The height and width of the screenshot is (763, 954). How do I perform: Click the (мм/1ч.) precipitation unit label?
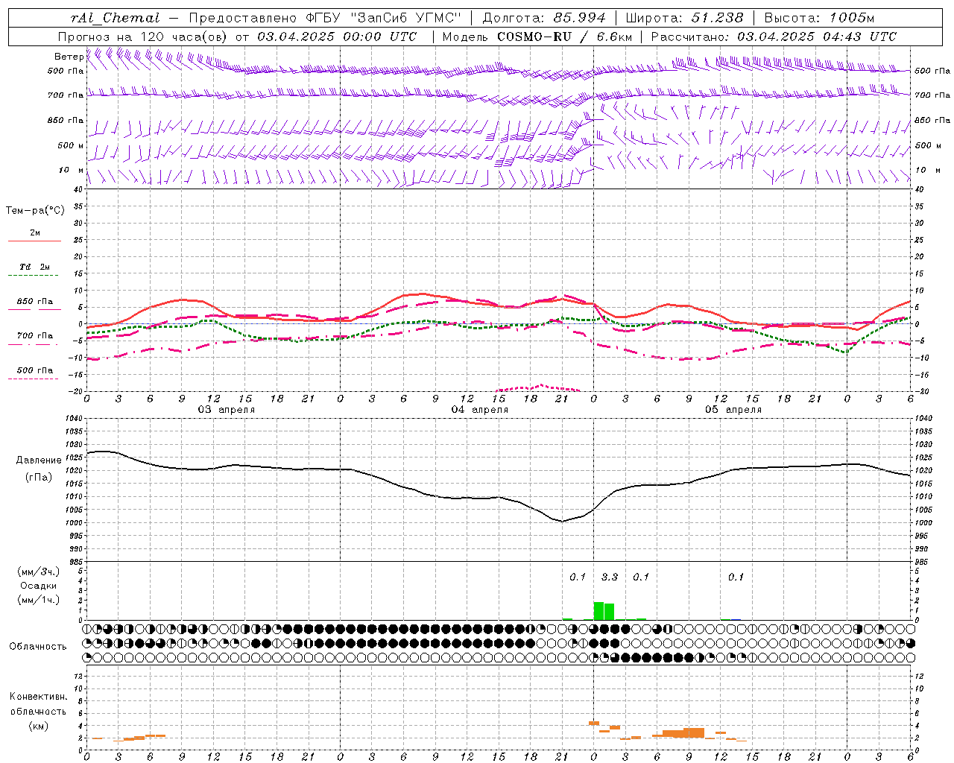(38, 600)
